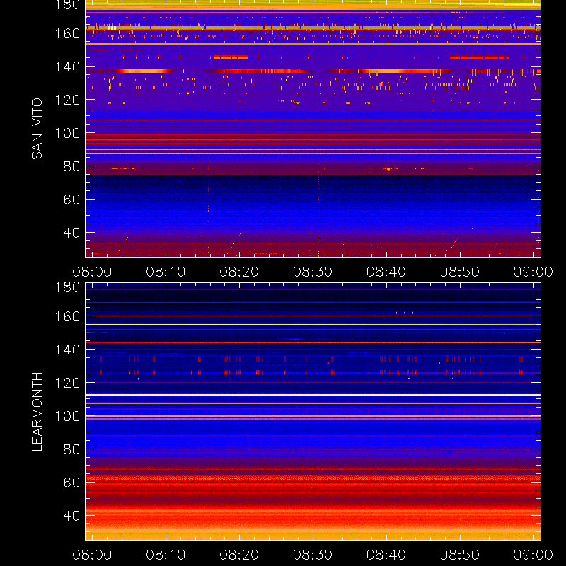Click the white horizontal band in Learmonth spectrogram
The width and height of the screenshot is (566, 566).
tap(313, 395)
